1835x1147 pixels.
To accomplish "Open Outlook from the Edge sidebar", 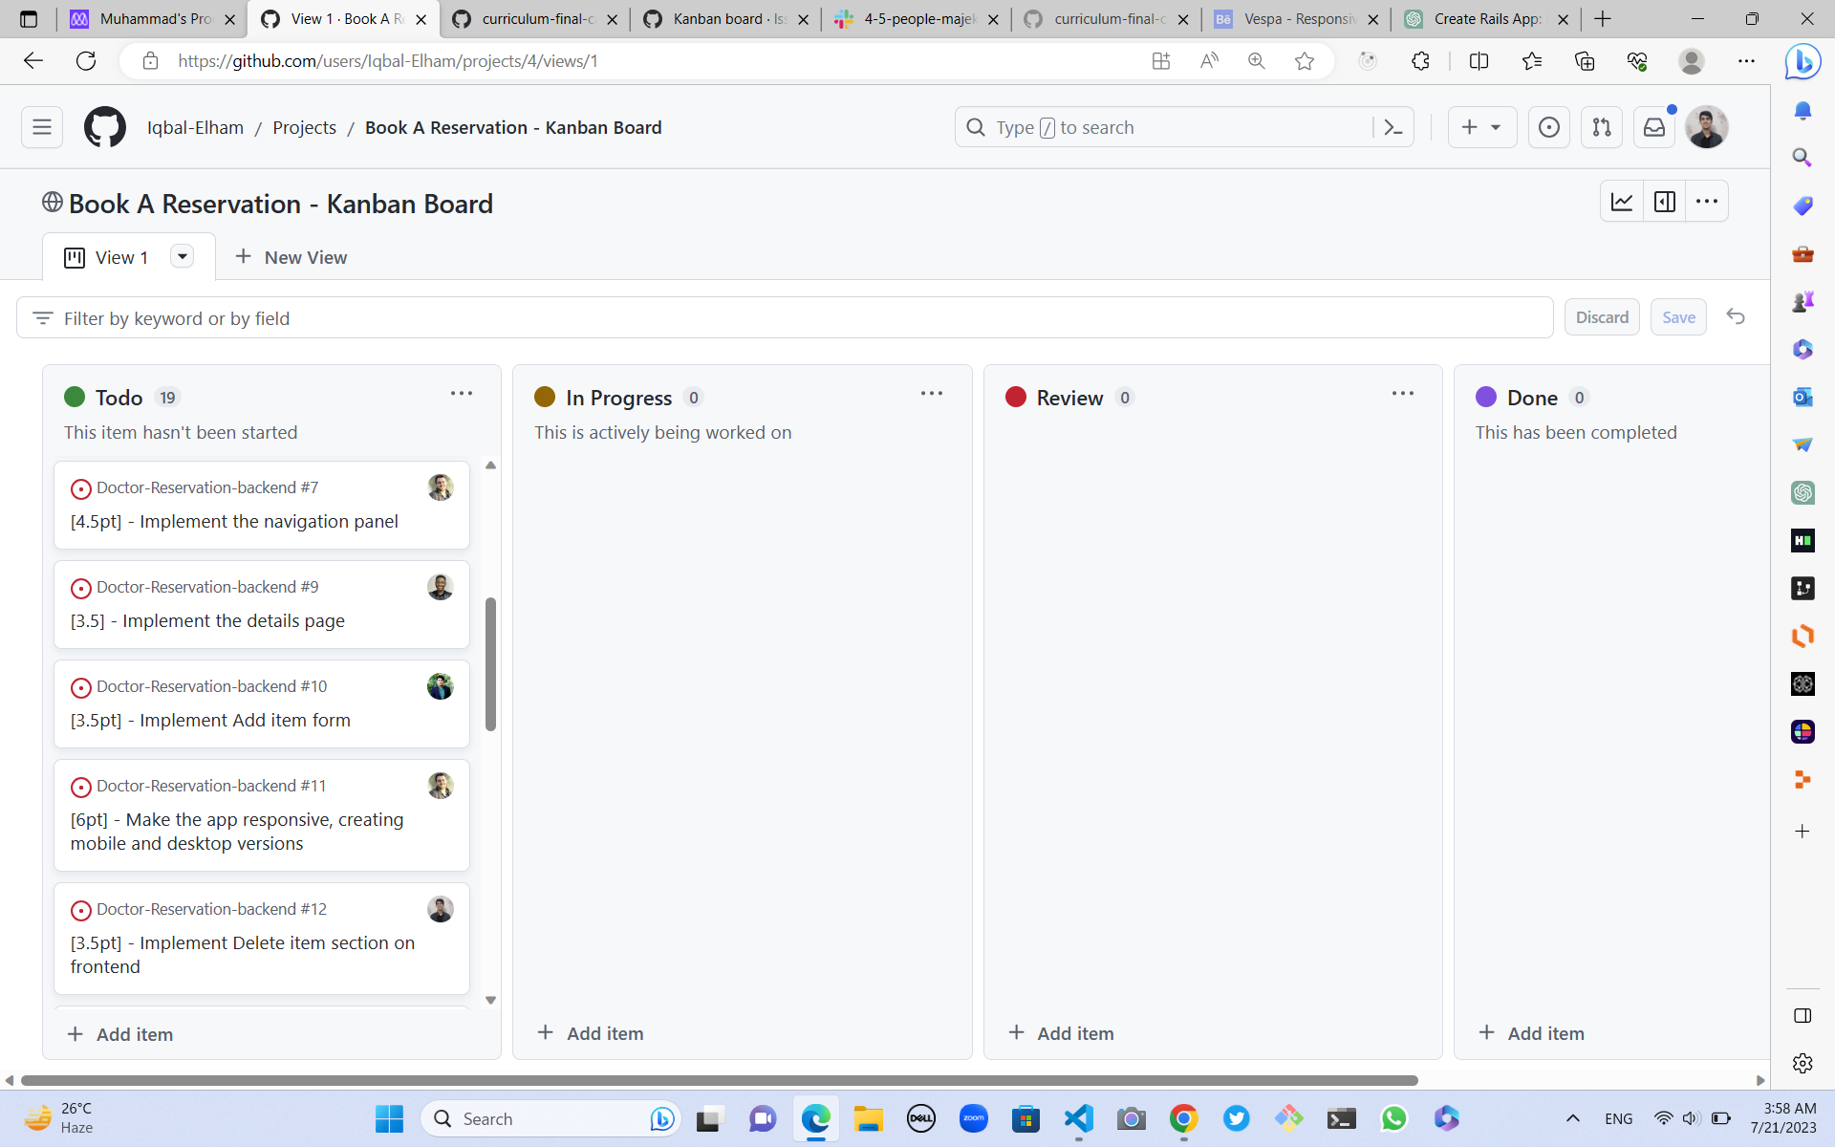I will pos(1803,397).
